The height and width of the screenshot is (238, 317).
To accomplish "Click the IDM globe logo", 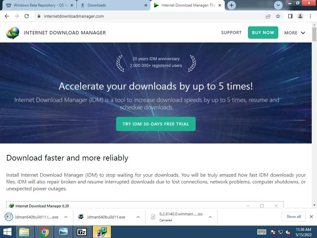I will pyautogui.click(x=13, y=33).
